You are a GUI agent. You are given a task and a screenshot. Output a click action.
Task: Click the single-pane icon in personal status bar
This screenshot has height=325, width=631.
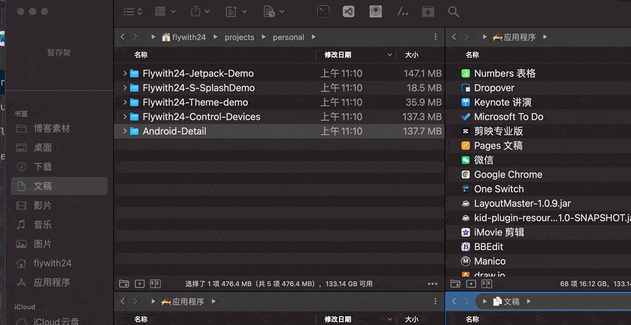coord(140,283)
